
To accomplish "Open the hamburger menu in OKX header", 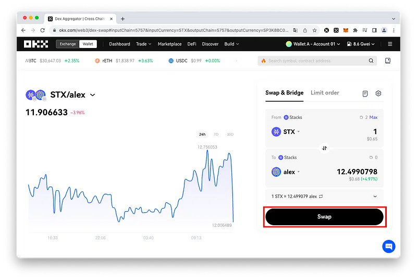I will tap(390, 44).
